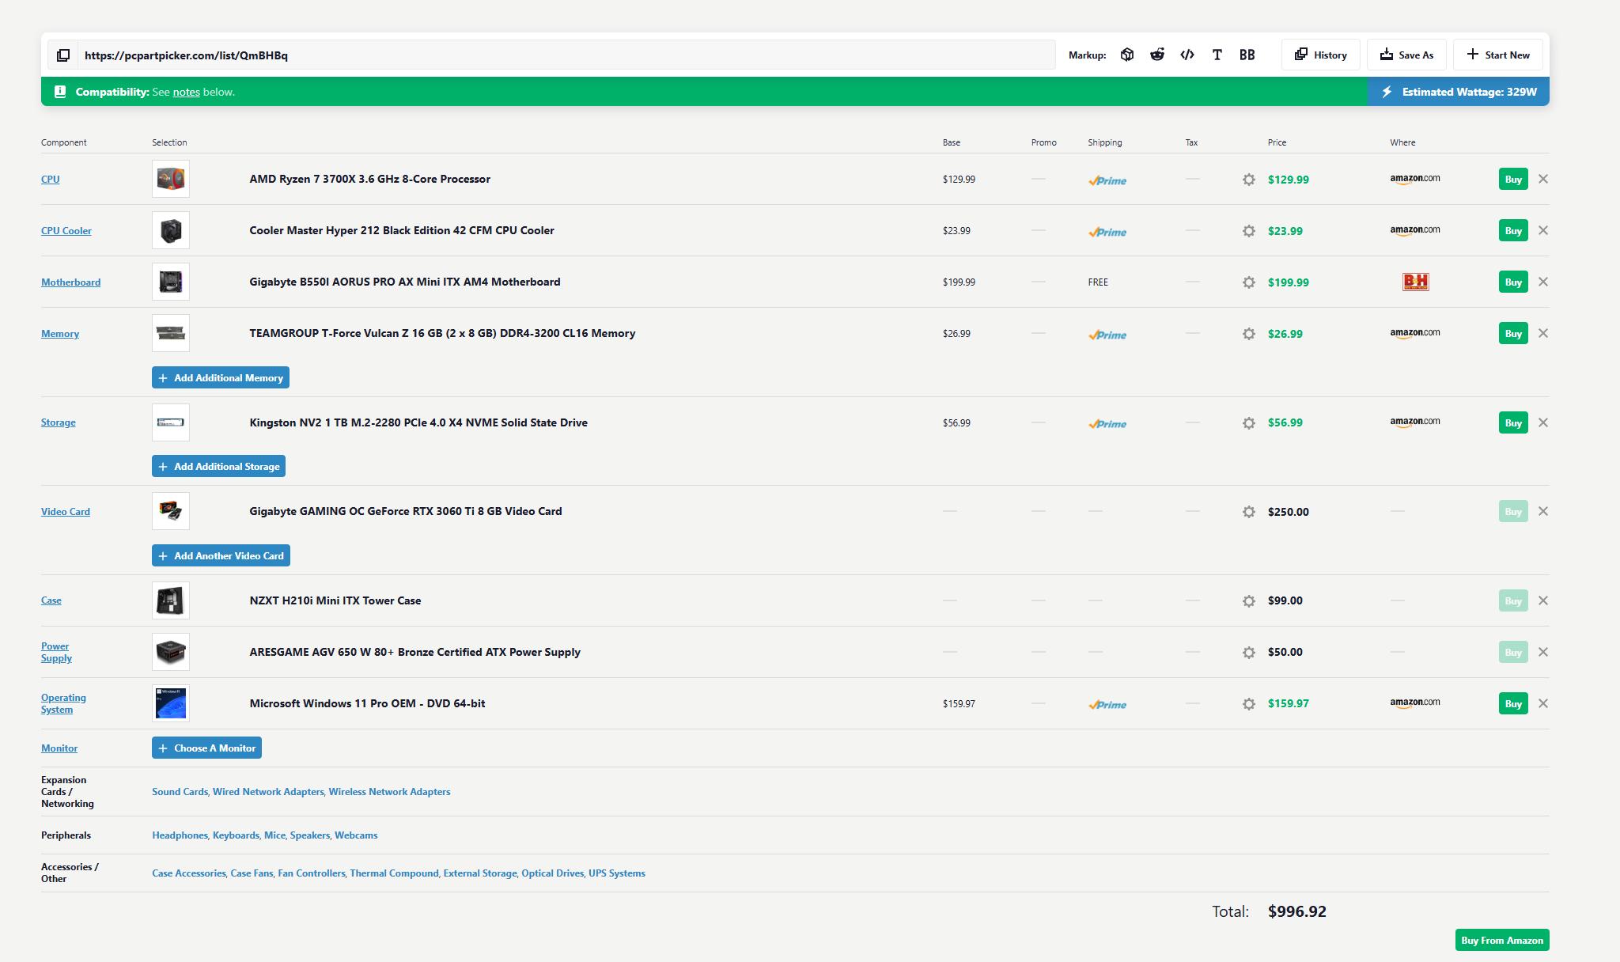Open settings gear for ARESGAME power supply row

[1249, 653]
